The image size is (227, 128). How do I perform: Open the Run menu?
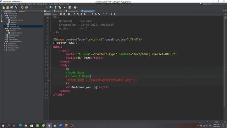tap(35, 4)
